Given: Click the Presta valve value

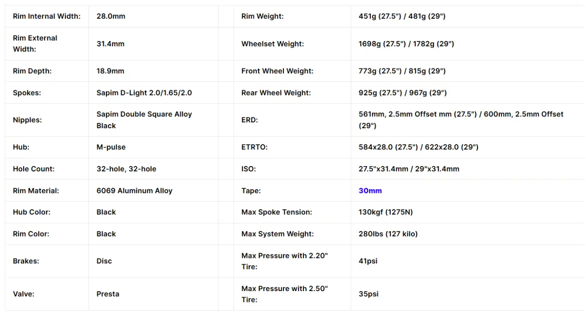Looking at the screenshot, I should pos(108,294).
